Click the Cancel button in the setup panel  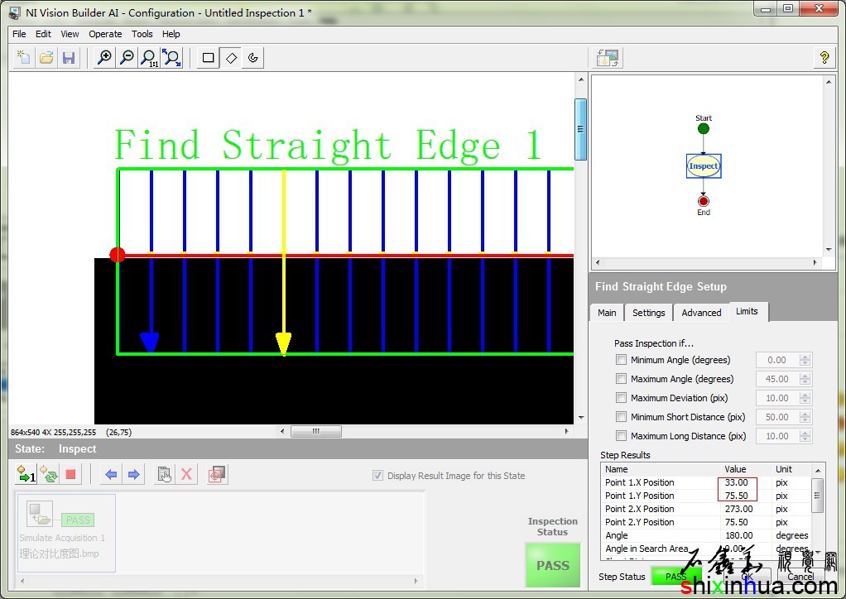point(800,577)
